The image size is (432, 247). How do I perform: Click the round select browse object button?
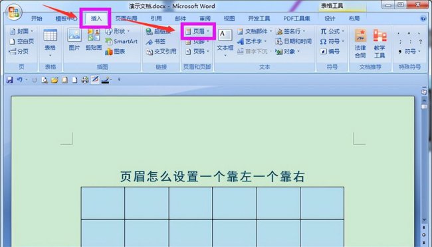point(424,235)
